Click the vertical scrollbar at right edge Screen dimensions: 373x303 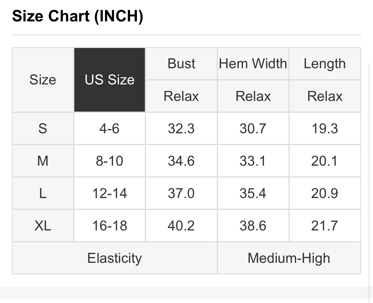[369, 173]
